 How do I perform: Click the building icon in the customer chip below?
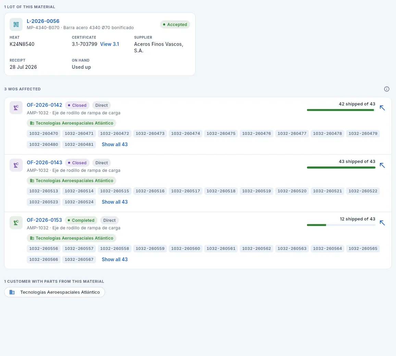click(x=12, y=292)
